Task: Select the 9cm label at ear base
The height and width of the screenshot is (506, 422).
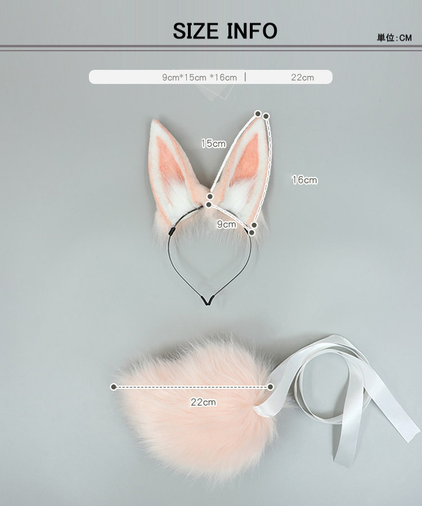Action: (x=227, y=224)
